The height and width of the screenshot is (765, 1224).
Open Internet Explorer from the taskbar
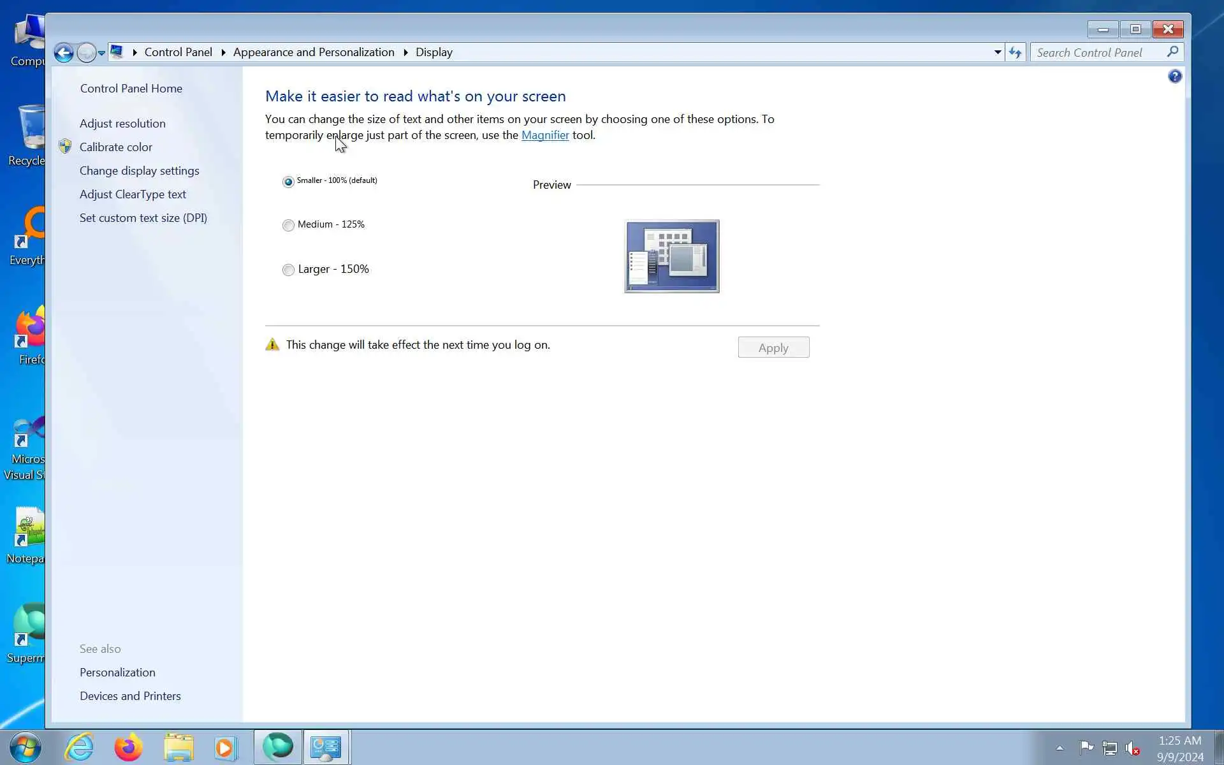point(80,747)
